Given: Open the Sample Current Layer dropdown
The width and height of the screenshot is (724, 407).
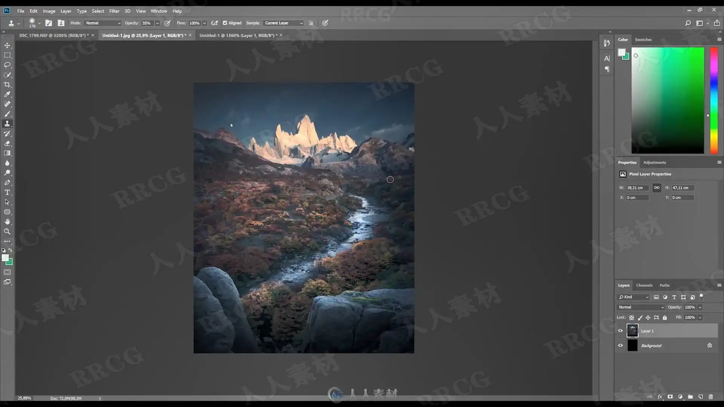Looking at the screenshot, I should point(284,23).
